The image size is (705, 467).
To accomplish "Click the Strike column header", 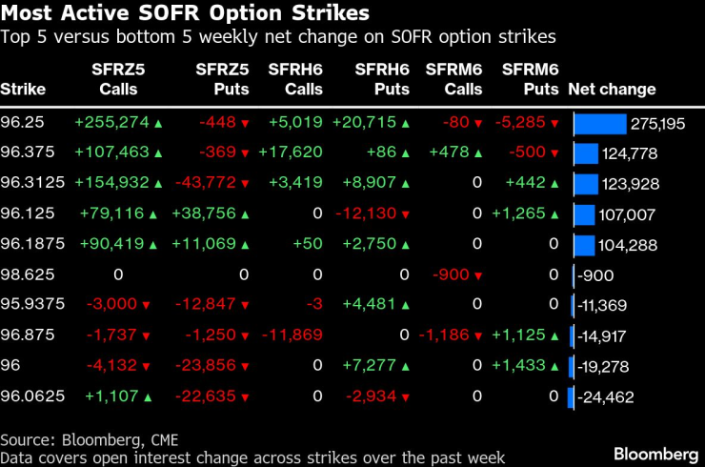I will (23, 90).
